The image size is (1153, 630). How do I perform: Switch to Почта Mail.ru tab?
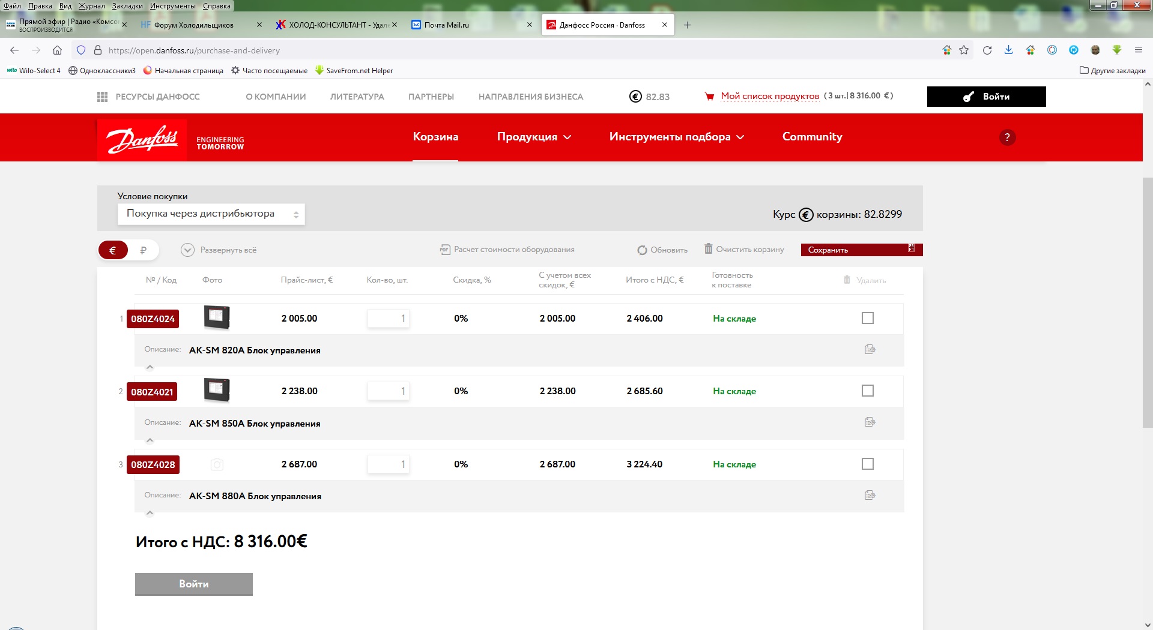click(x=470, y=25)
